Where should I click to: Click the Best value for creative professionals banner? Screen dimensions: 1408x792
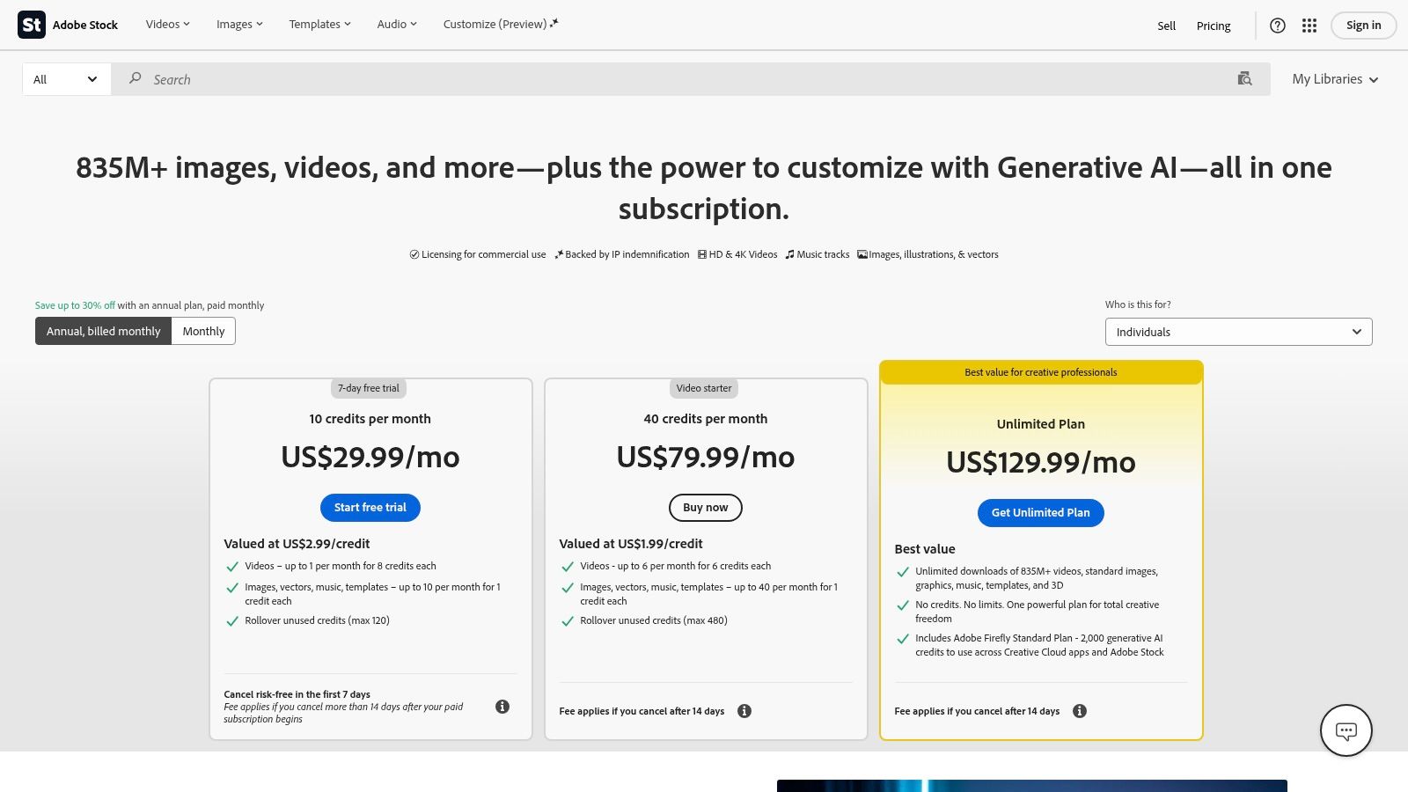coord(1041,372)
